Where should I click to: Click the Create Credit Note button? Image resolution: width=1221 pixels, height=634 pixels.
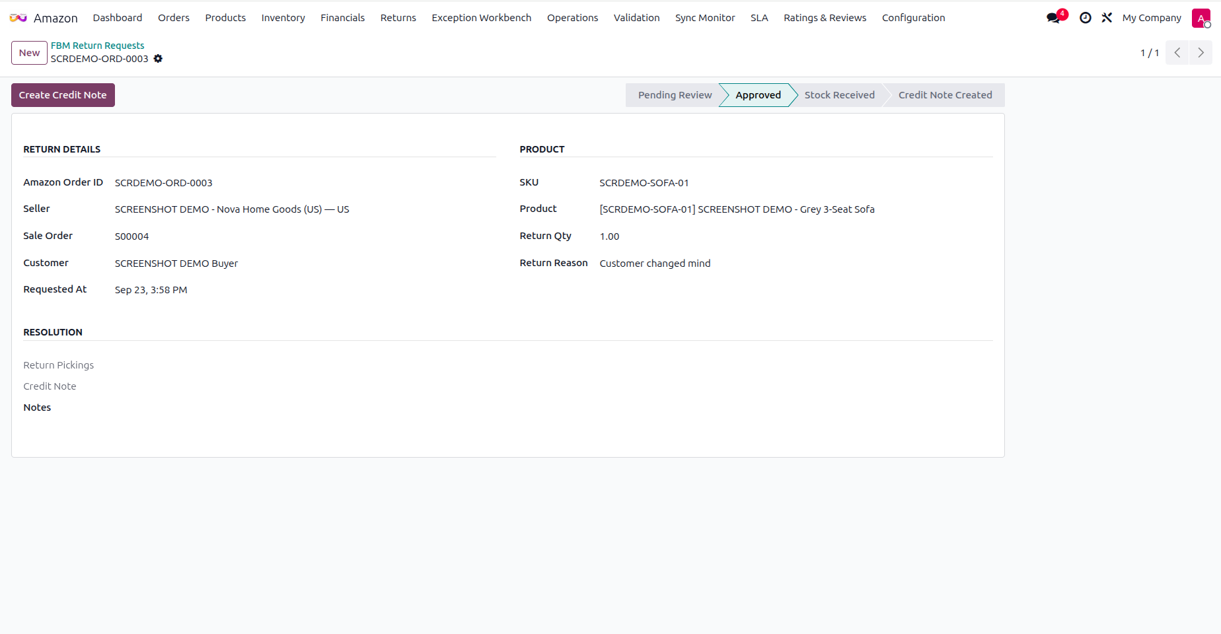[63, 95]
